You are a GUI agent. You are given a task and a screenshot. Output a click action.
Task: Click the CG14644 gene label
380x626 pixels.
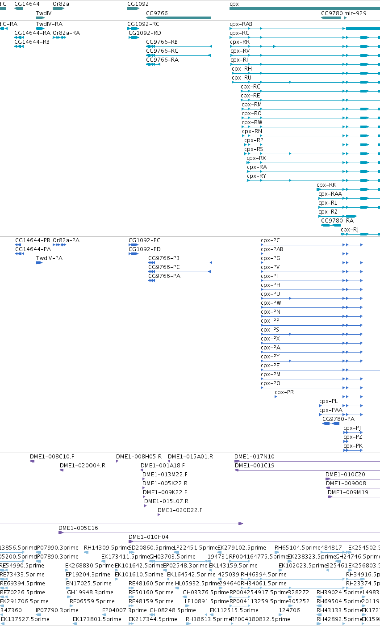pos(27,4)
